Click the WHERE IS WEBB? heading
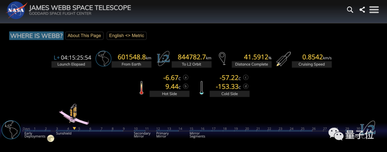The image size is (387, 152). coord(36,36)
